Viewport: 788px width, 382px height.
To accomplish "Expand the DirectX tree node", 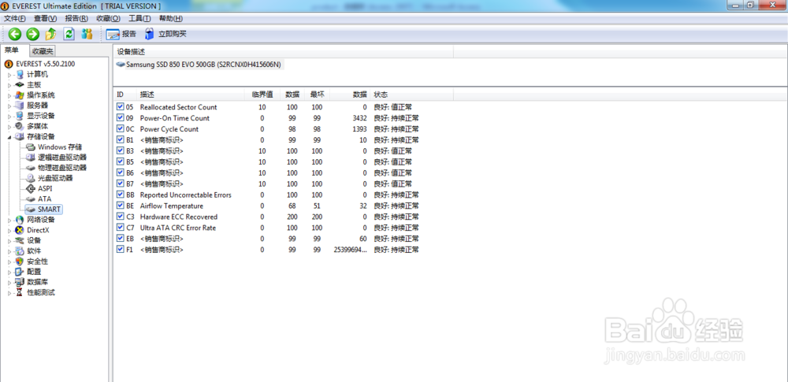I will [9, 231].
